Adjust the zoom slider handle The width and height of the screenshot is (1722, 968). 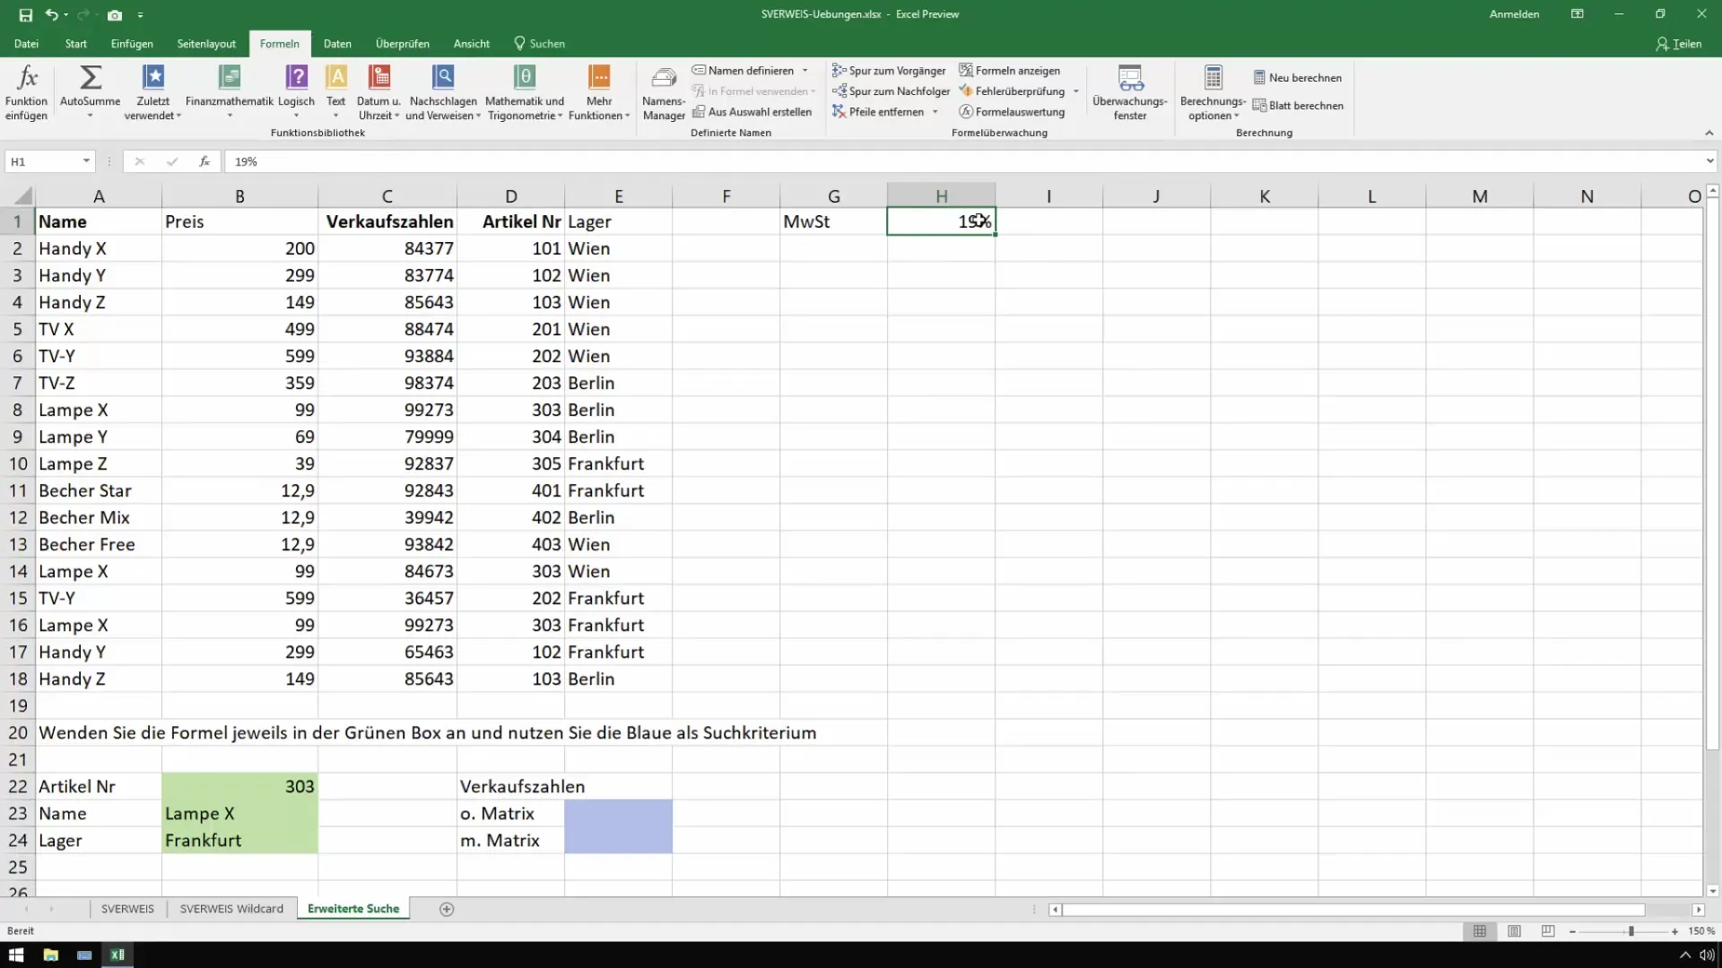1631,931
